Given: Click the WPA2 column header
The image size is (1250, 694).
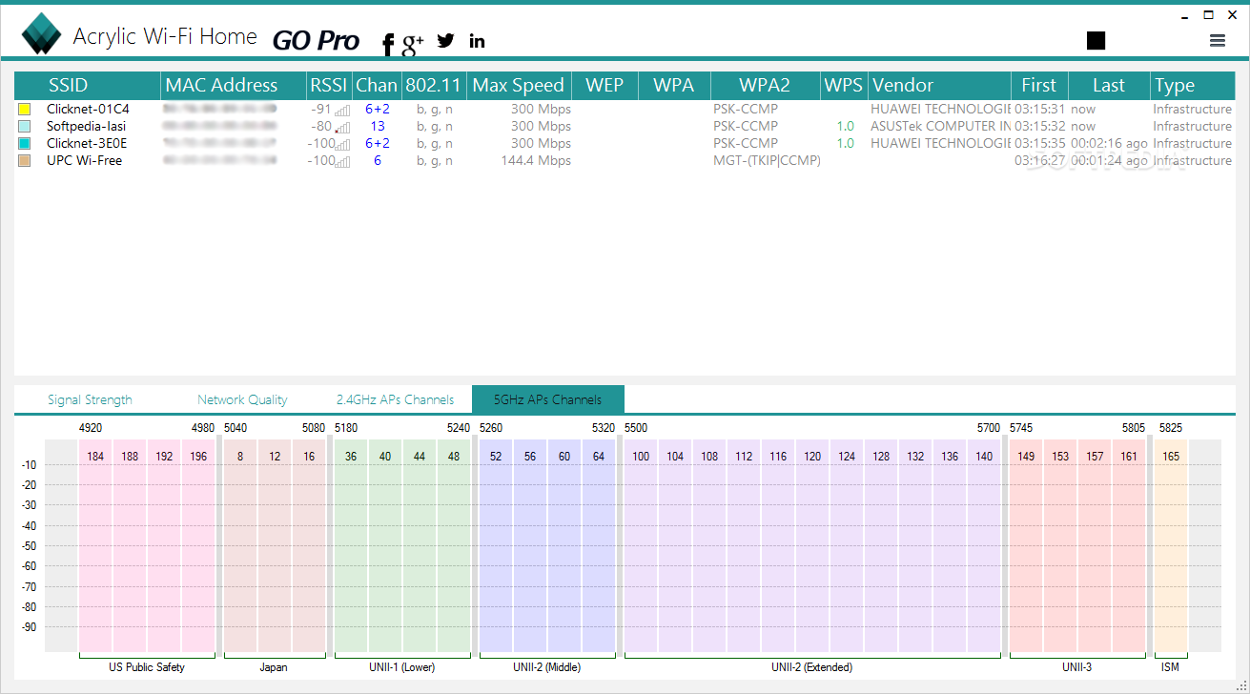Looking at the screenshot, I should (x=766, y=85).
